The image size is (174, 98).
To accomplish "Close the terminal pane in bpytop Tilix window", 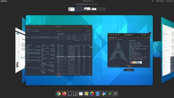I will point(91,29).
